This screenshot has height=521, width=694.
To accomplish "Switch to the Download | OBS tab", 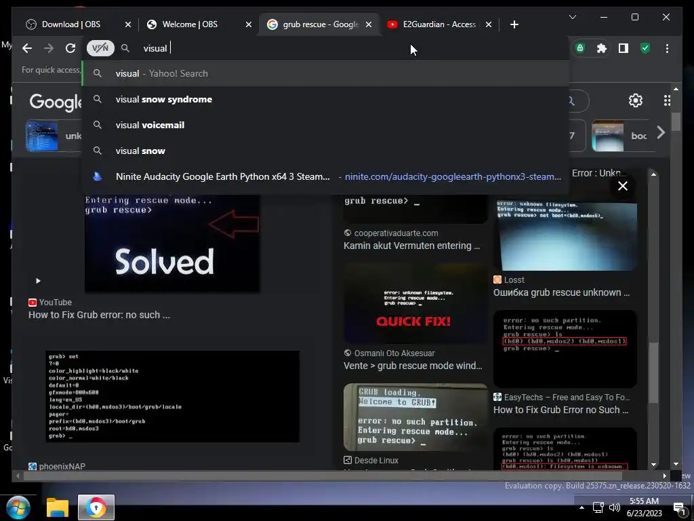I will [70, 24].
